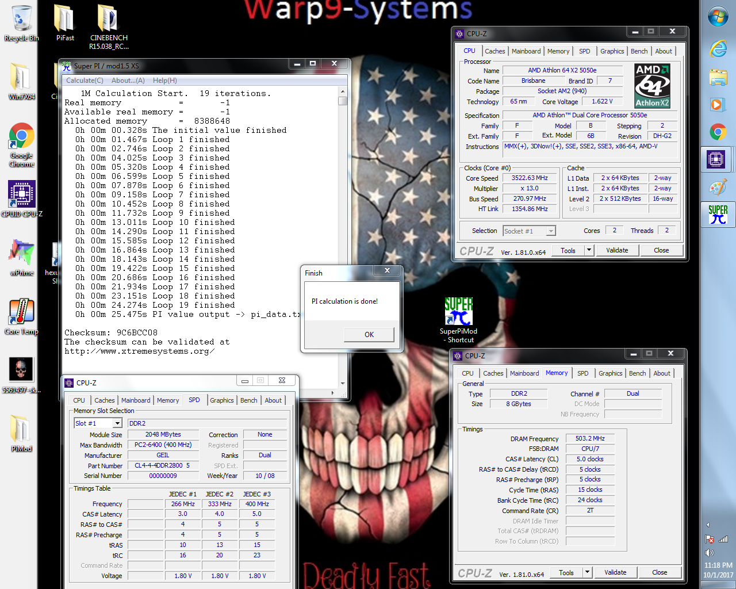This screenshot has width=736, height=589.
Task: Open the CINEBENCH R15 folder icon
Action: [109, 26]
